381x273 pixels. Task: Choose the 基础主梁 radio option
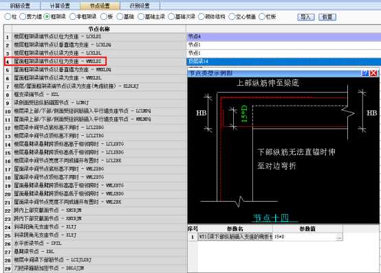141,16
